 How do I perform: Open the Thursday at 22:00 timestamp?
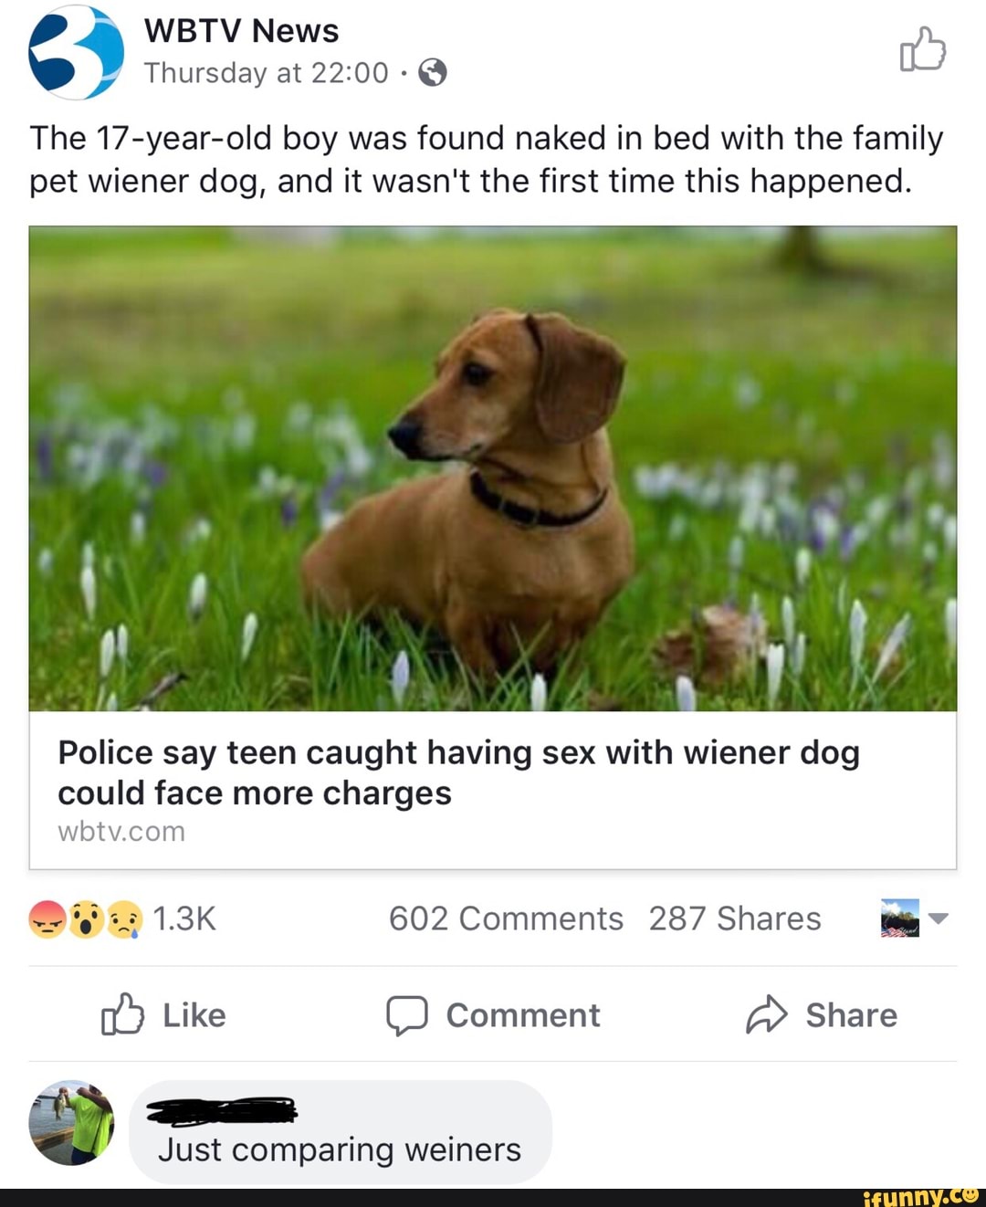(266, 73)
